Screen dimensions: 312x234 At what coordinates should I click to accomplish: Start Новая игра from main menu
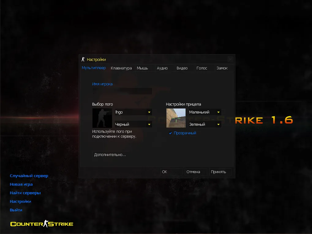pos(21,184)
